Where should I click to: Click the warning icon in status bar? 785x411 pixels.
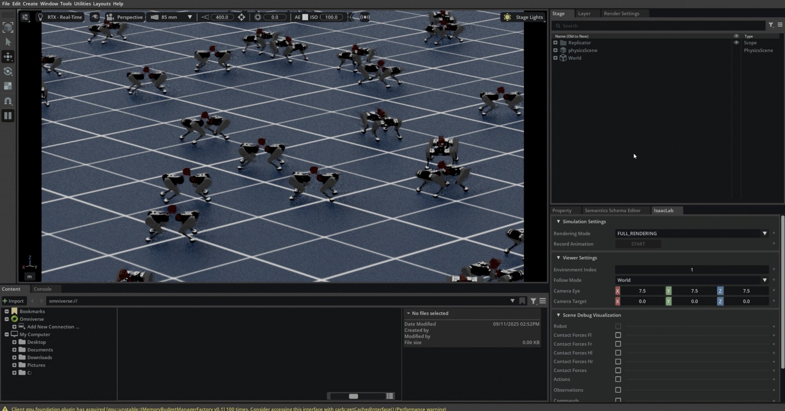tap(5, 409)
